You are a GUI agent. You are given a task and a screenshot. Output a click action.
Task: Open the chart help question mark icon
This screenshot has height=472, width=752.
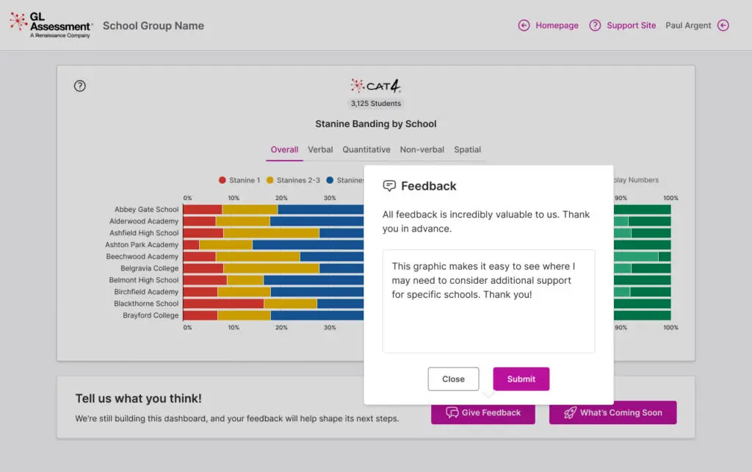pyautogui.click(x=79, y=86)
